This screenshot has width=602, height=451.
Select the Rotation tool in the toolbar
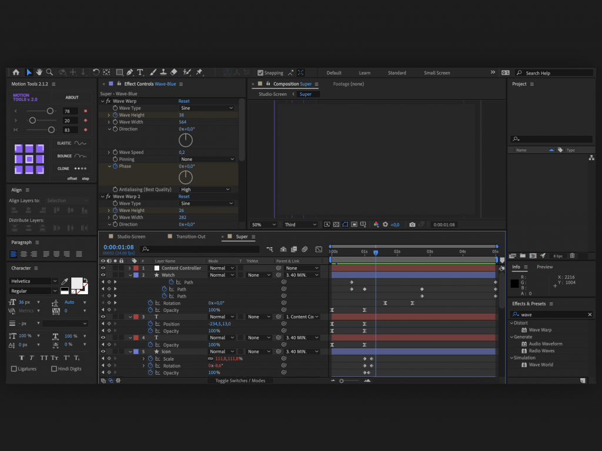coord(96,72)
